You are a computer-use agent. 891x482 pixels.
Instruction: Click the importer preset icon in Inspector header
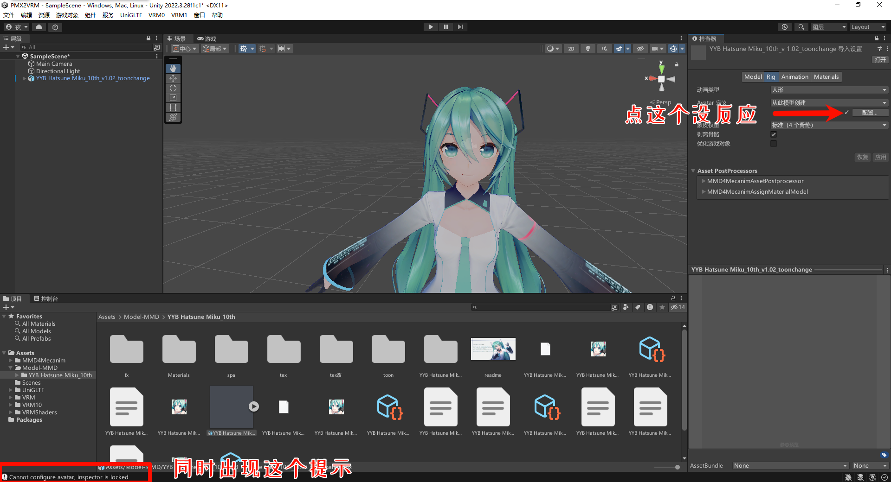879,49
